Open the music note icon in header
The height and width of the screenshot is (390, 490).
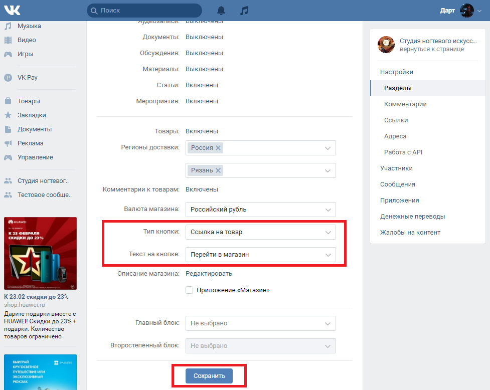click(244, 10)
